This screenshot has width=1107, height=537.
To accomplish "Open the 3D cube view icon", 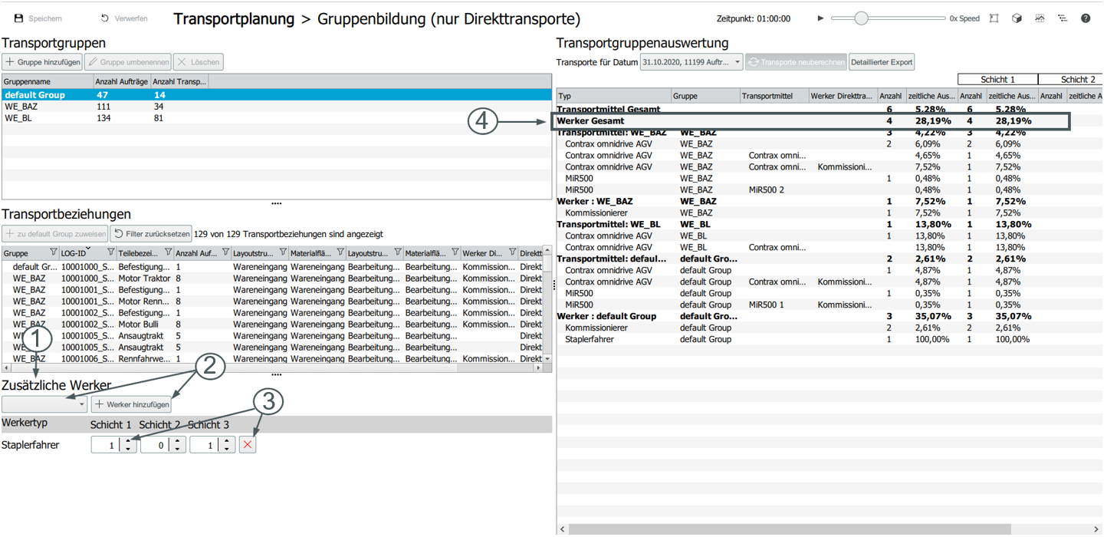I will 1017,18.
